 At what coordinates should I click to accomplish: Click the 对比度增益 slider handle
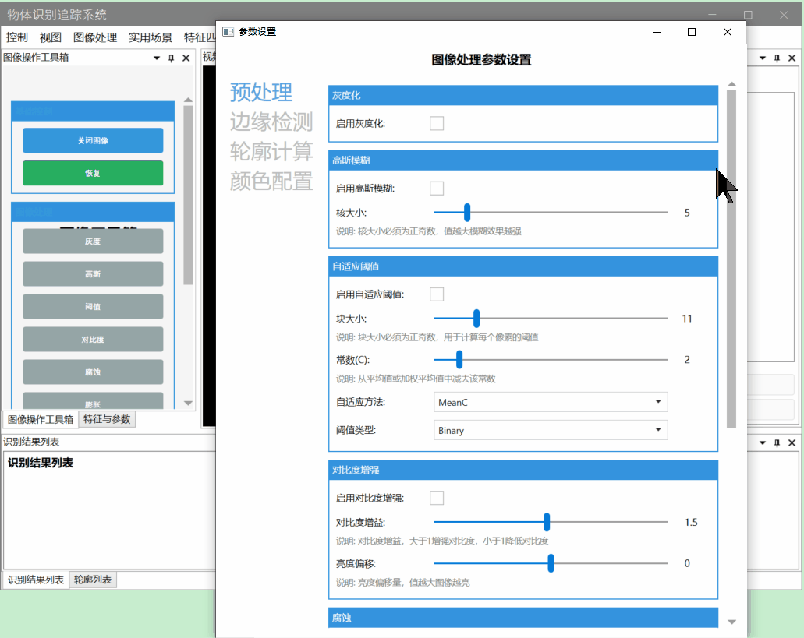tap(547, 522)
